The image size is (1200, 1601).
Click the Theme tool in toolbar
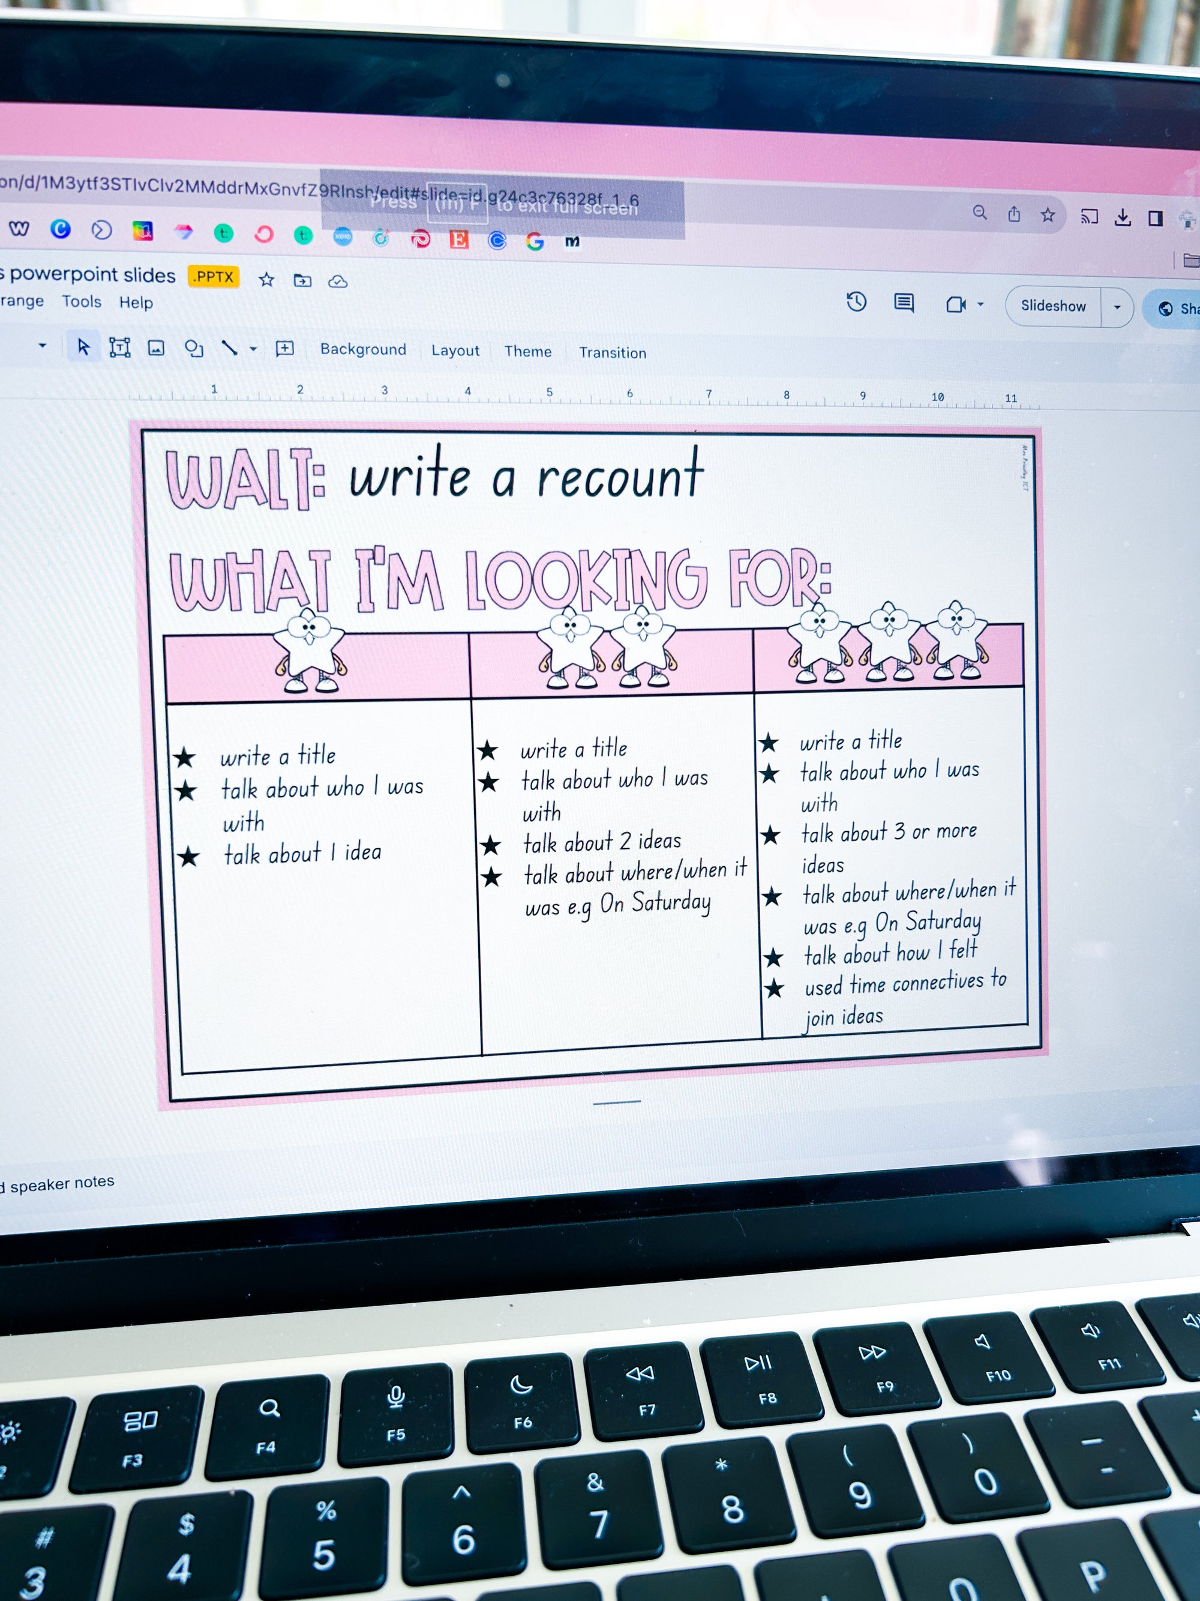tap(529, 351)
